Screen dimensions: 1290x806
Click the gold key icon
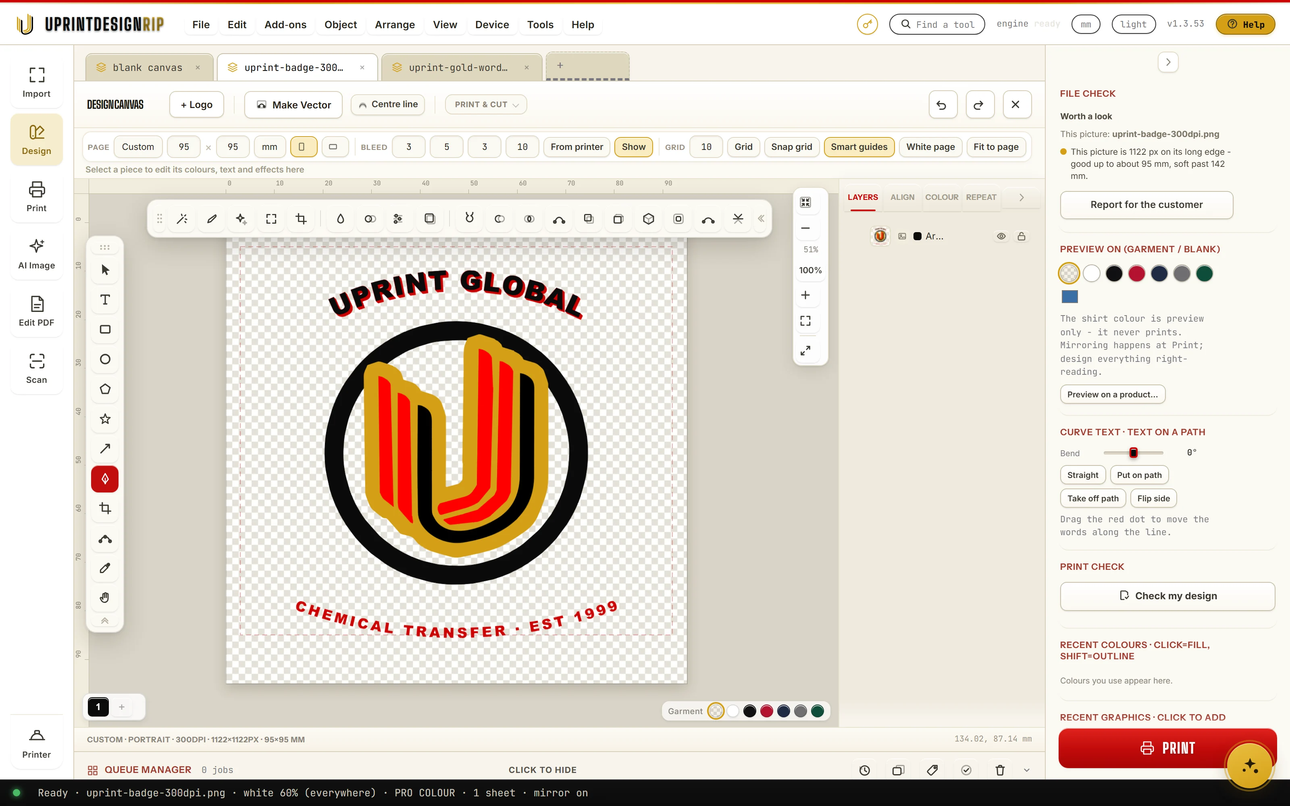(x=867, y=24)
